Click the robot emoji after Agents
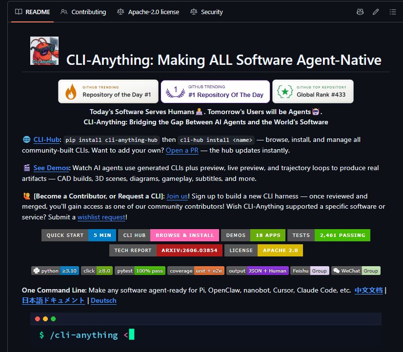 pos(316,112)
